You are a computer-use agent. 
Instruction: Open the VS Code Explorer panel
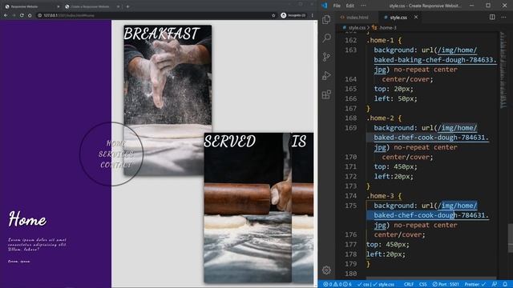pos(326,19)
